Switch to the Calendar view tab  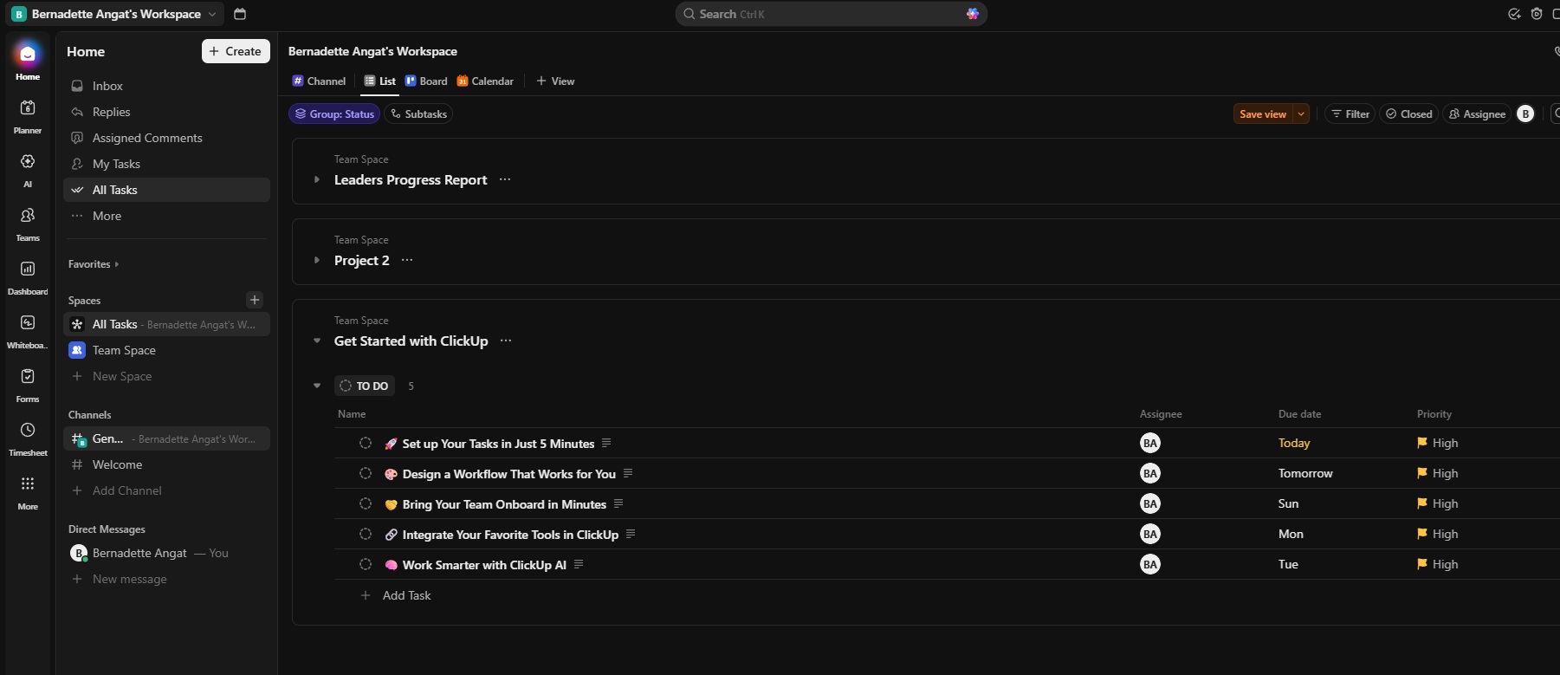(x=485, y=81)
